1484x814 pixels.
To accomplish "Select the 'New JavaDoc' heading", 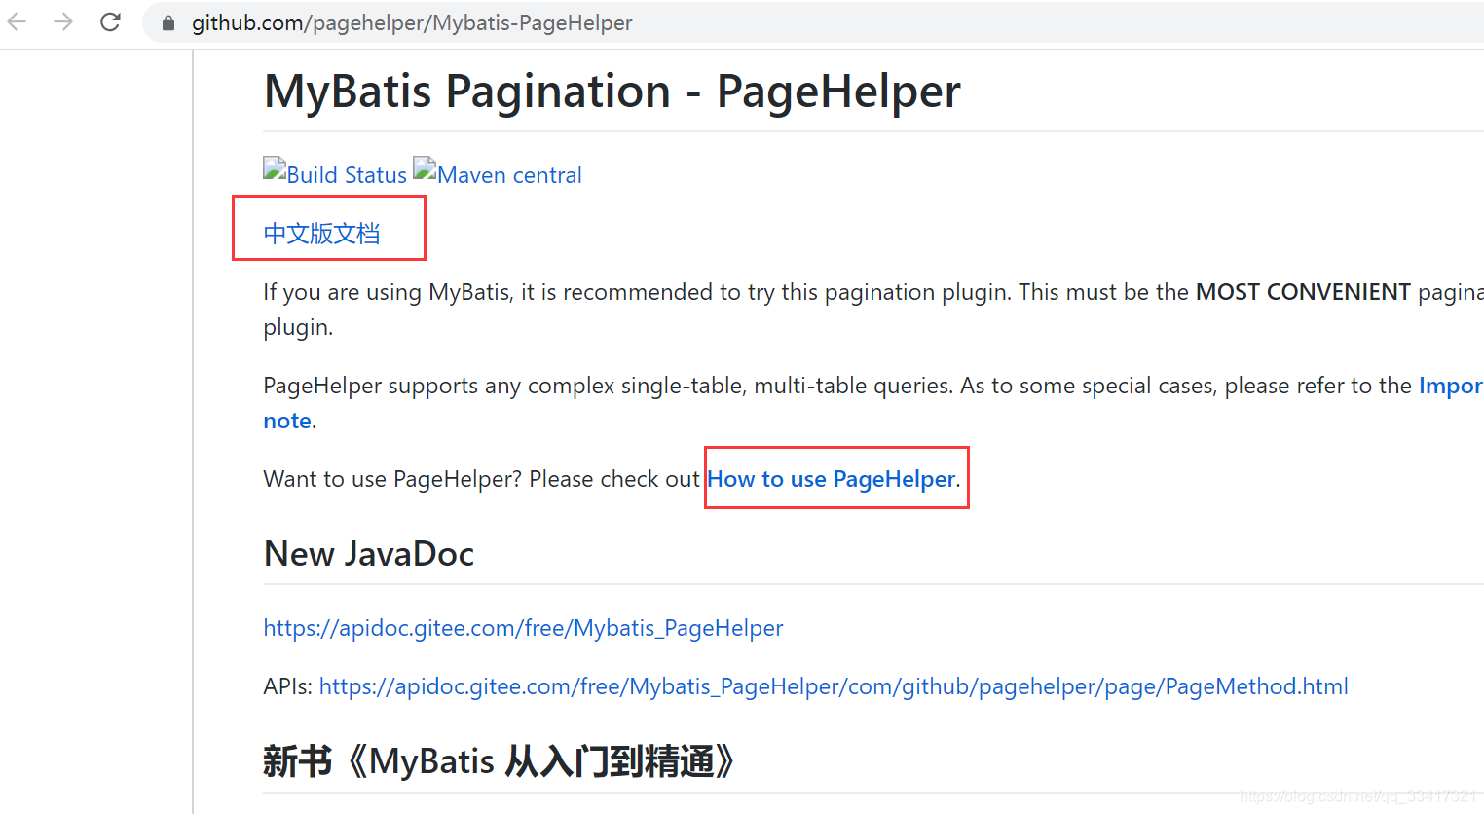I will pos(369,554).
